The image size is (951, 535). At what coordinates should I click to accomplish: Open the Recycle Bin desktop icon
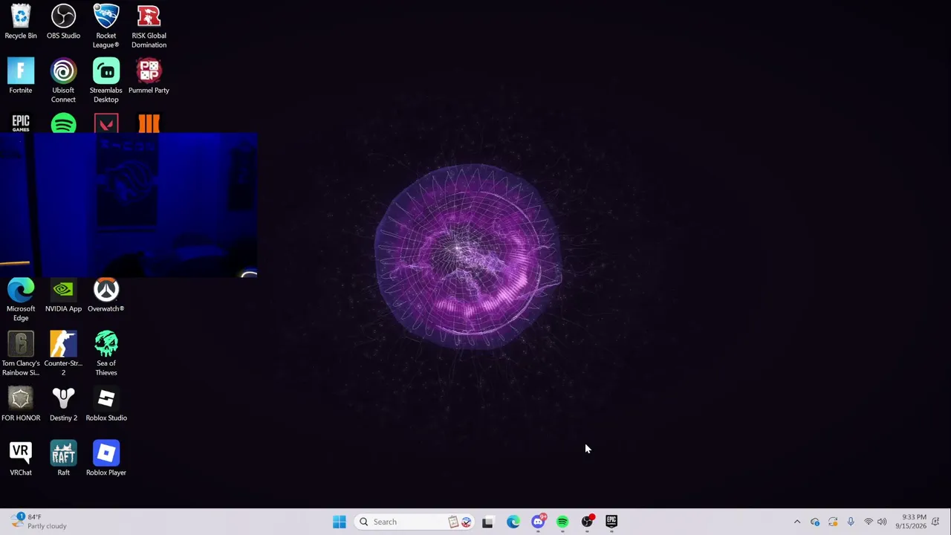click(x=21, y=22)
